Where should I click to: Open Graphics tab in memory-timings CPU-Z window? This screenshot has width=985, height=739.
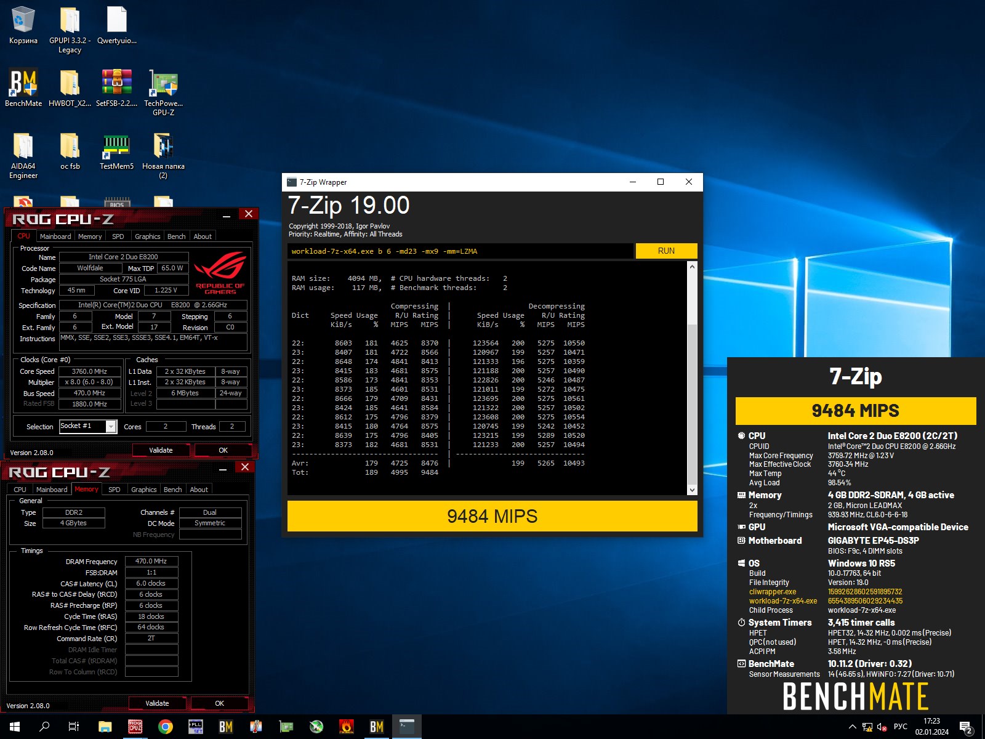(x=144, y=490)
